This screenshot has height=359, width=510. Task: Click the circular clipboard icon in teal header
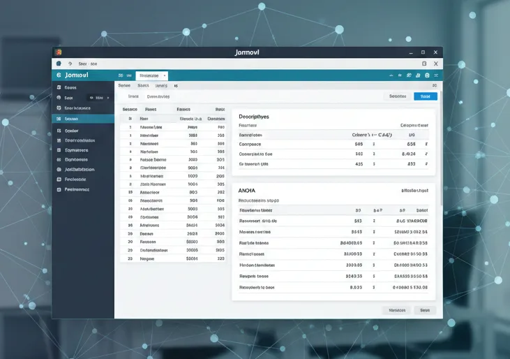(427, 75)
